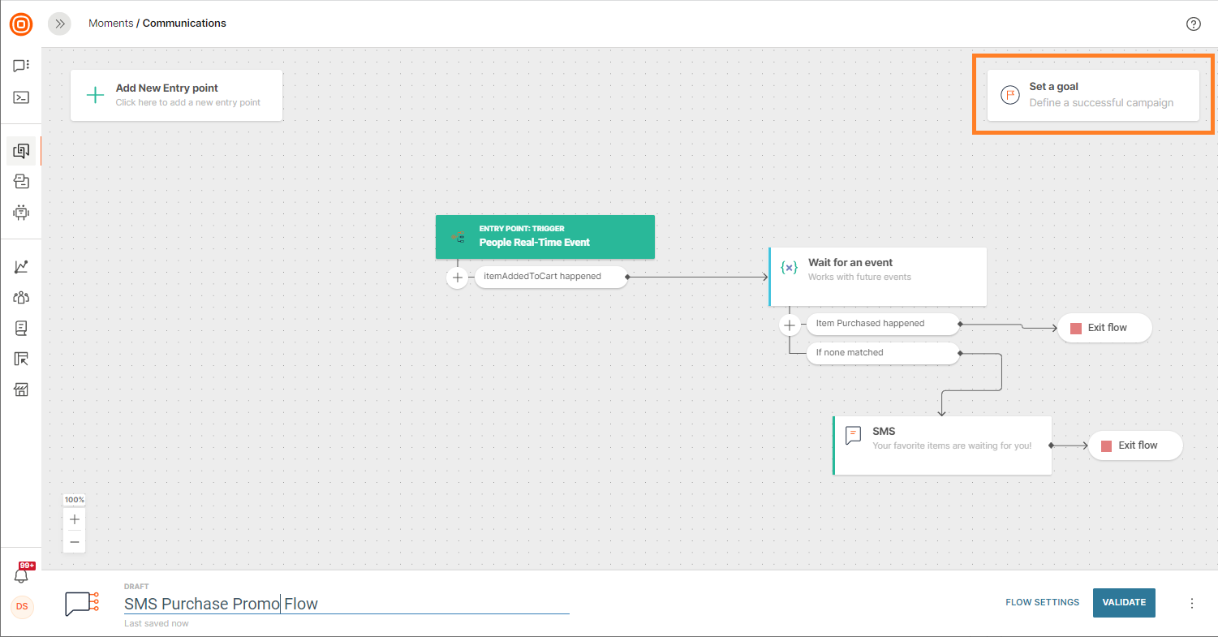Open the People group icon in the sidebar

[x=21, y=298]
